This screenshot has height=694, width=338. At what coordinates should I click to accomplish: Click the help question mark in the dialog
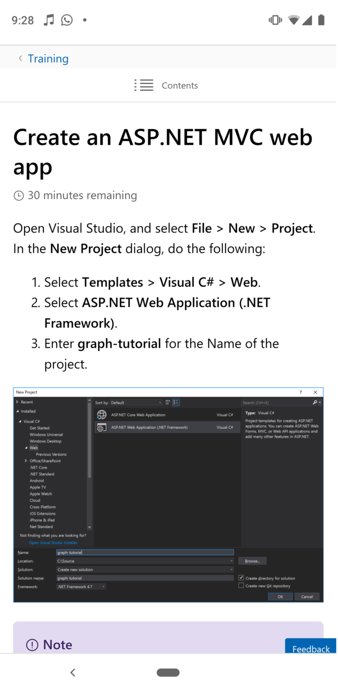tap(300, 392)
